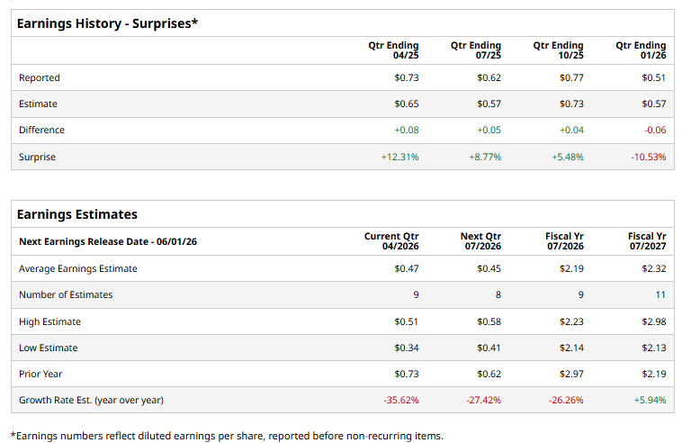The width and height of the screenshot is (682, 443).
Task: Click the Earnings History - Surprises heading
Action: click(x=107, y=23)
